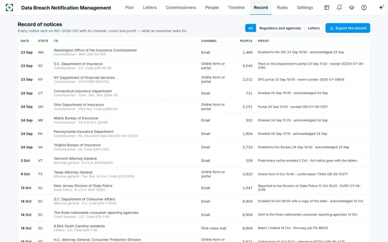This screenshot has width=388, height=242.
Task: Click people count 3,920
Action: pyautogui.click(x=247, y=174)
